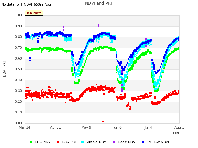Click the 0.20 y-axis tick label

tap(19, 101)
